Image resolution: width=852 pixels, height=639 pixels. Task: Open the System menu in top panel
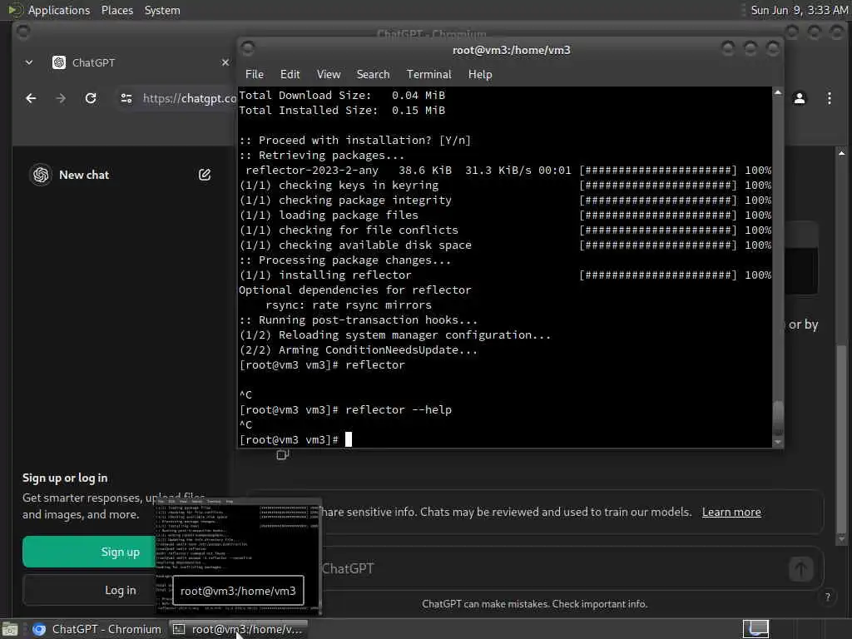tap(162, 10)
